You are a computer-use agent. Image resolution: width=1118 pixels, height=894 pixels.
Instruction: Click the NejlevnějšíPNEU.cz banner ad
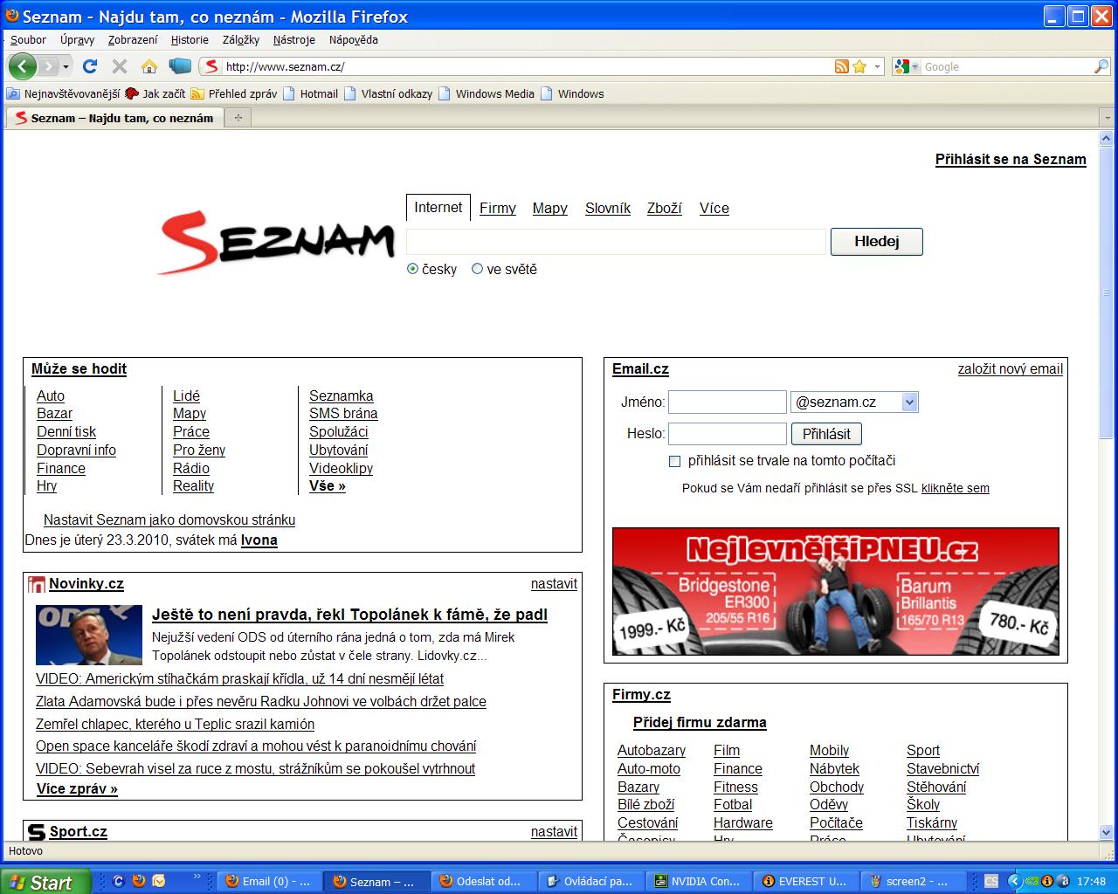coord(836,591)
